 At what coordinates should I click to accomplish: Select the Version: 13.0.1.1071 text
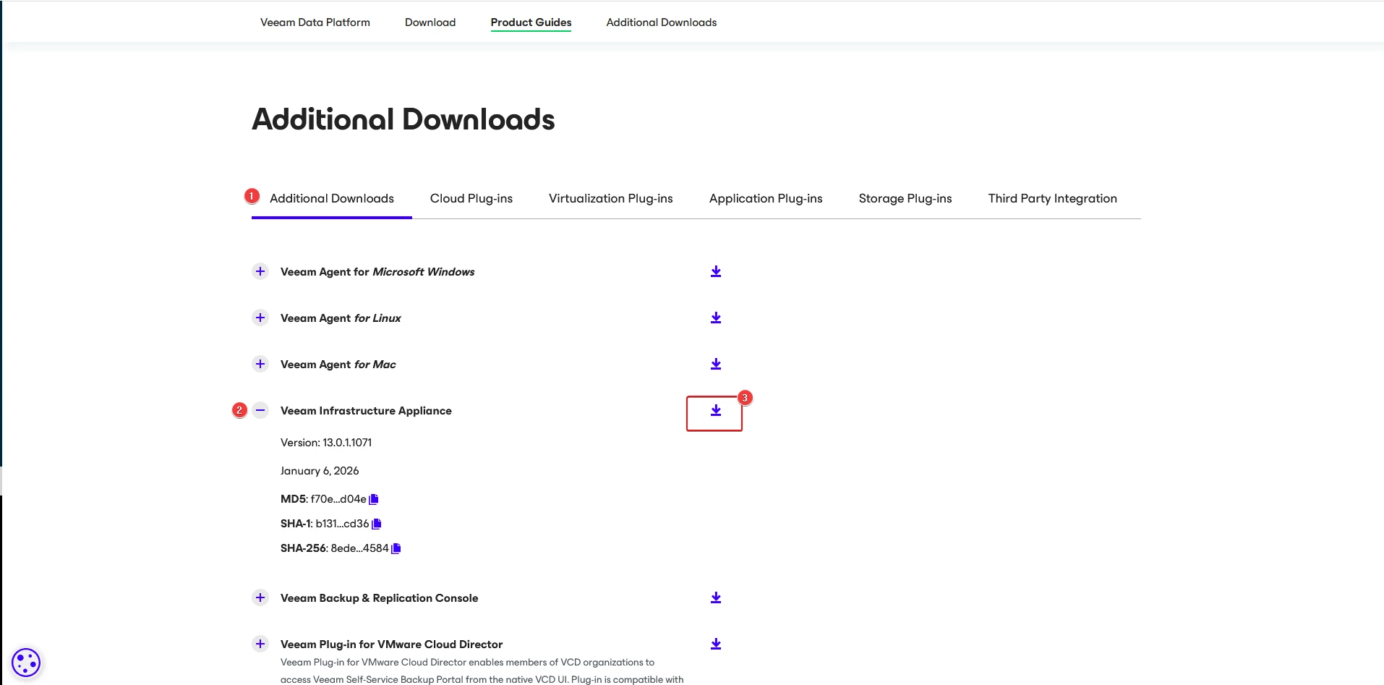(x=326, y=443)
